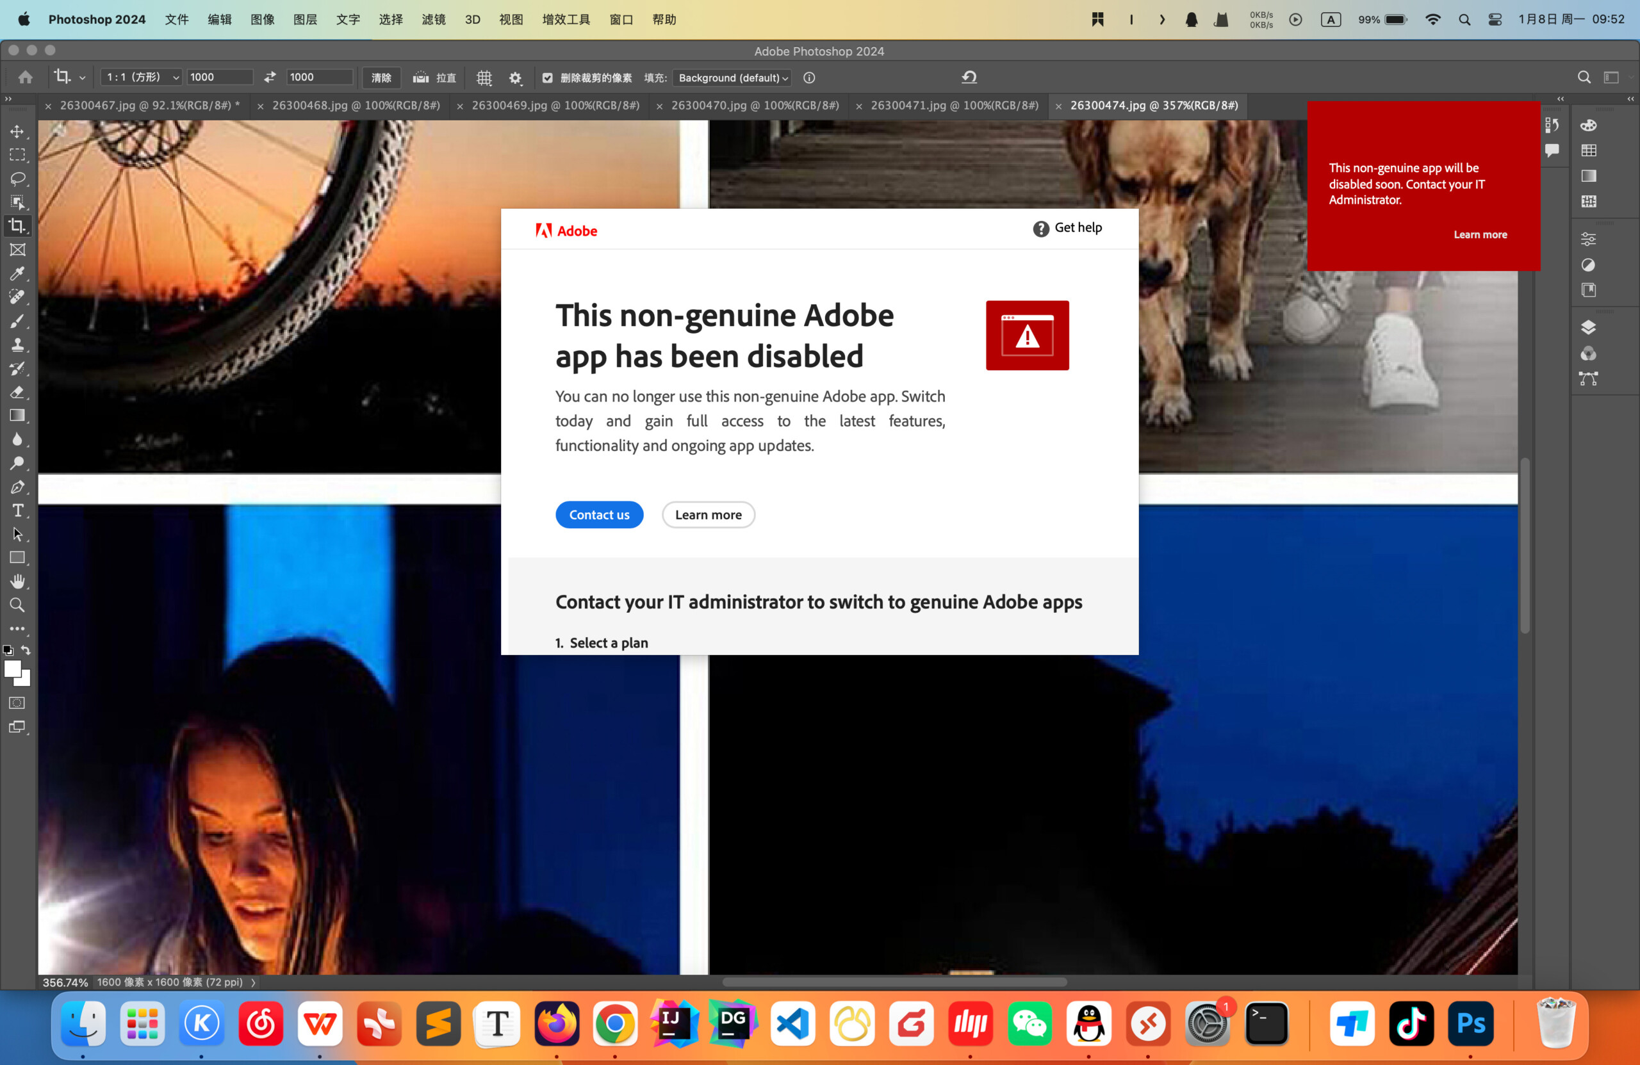The height and width of the screenshot is (1065, 1640).
Task: Click Get help link
Action: pos(1067,228)
